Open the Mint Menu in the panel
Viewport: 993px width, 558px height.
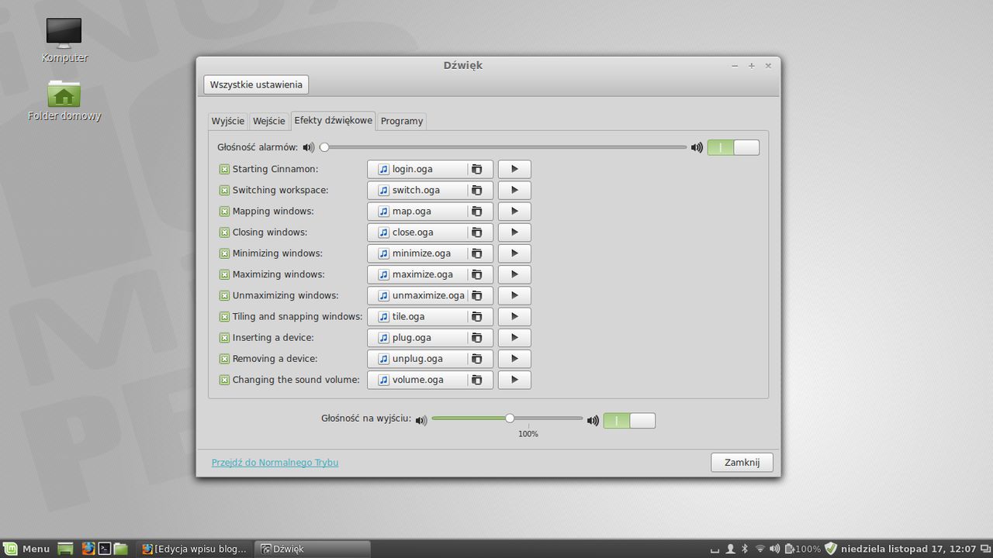[x=27, y=549]
